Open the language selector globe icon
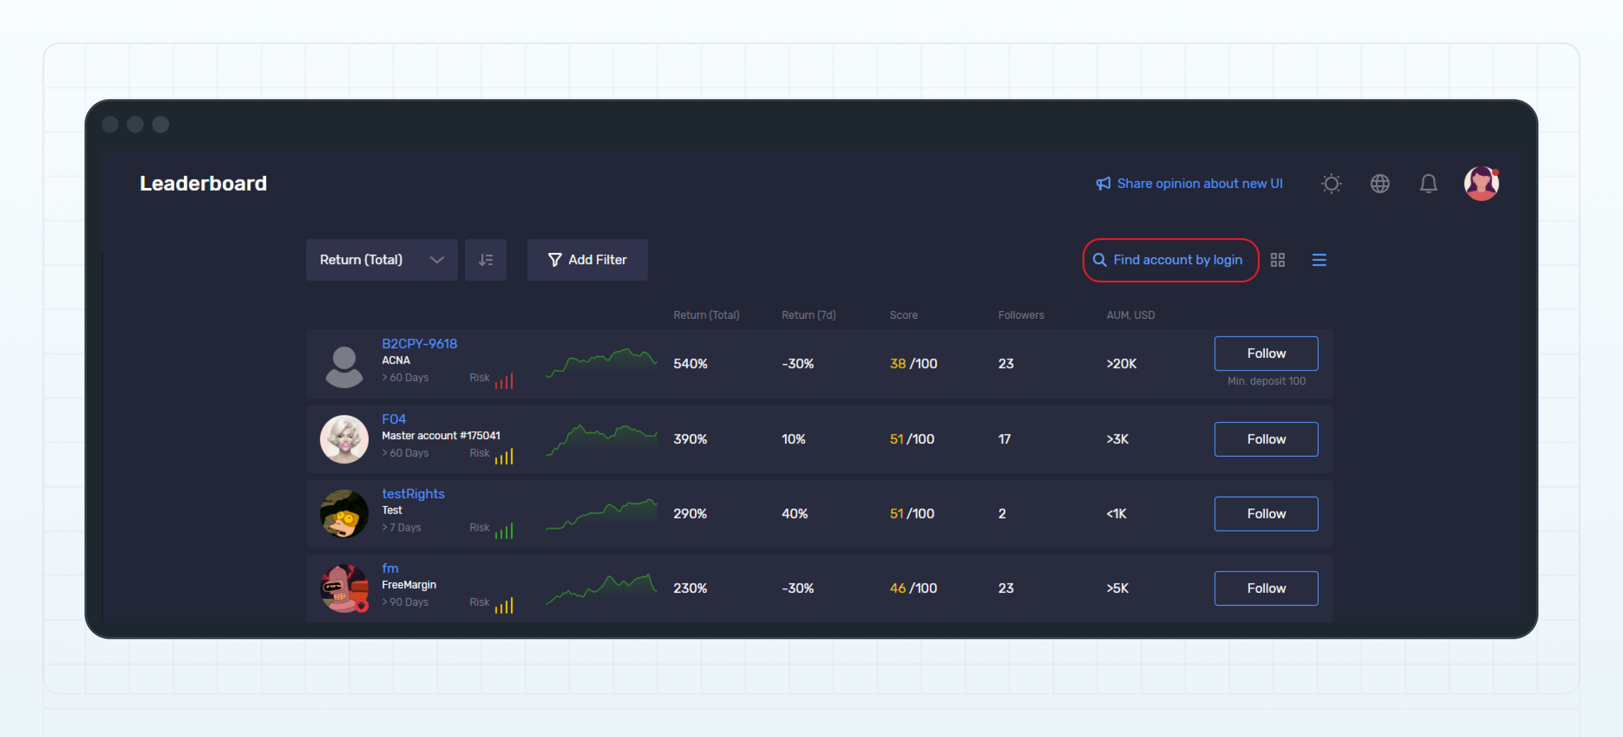This screenshot has width=1623, height=737. pyautogui.click(x=1380, y=183)
